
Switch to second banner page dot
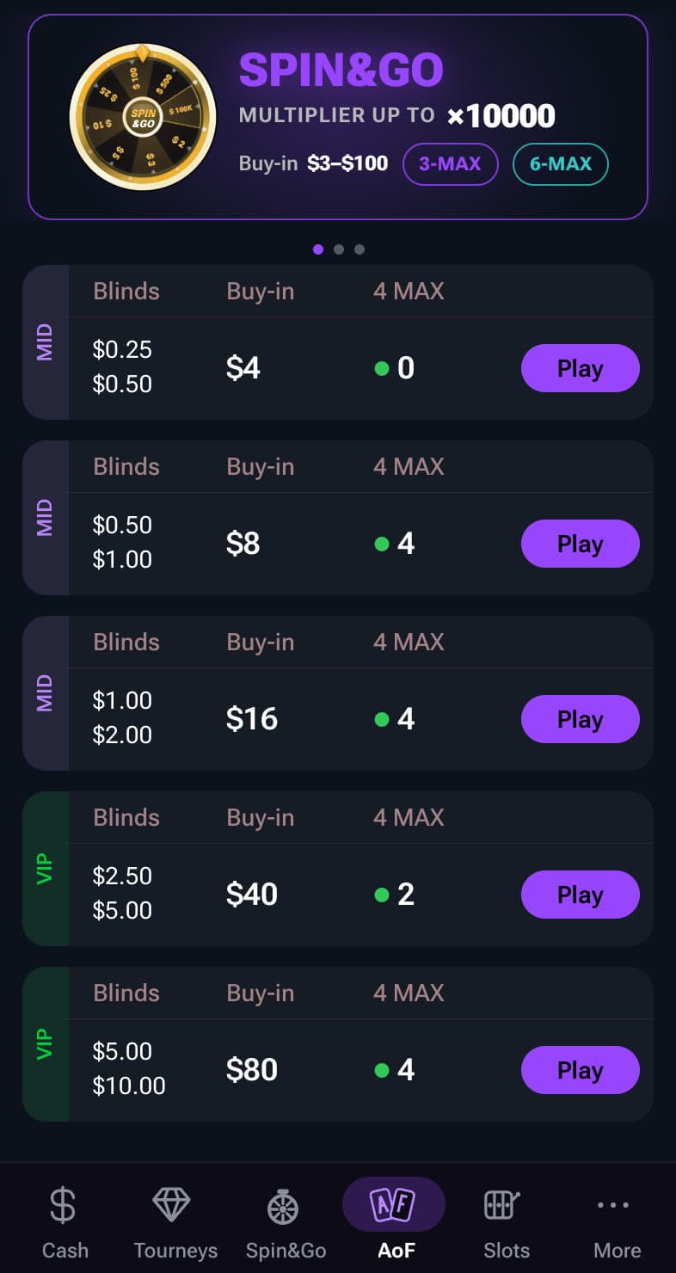[339, 249]
